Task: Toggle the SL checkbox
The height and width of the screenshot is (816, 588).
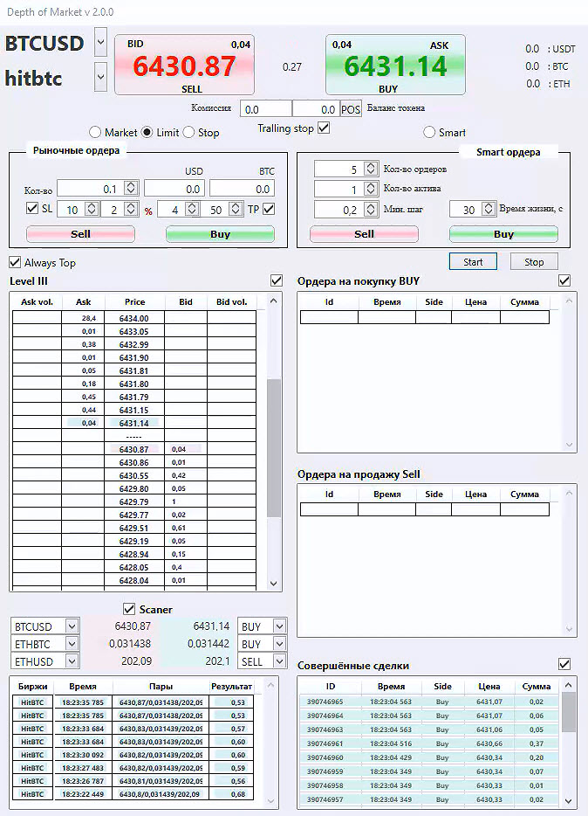Action: click(31, 208)
